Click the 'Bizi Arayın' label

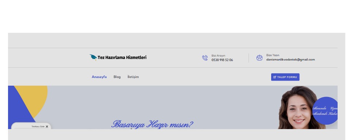[x=218, y=55]
